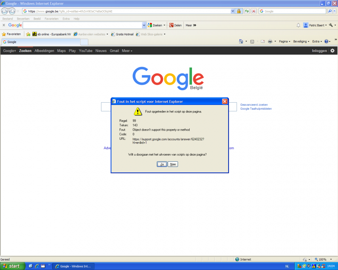Open the Bestand menu

[x=7, y=19]
